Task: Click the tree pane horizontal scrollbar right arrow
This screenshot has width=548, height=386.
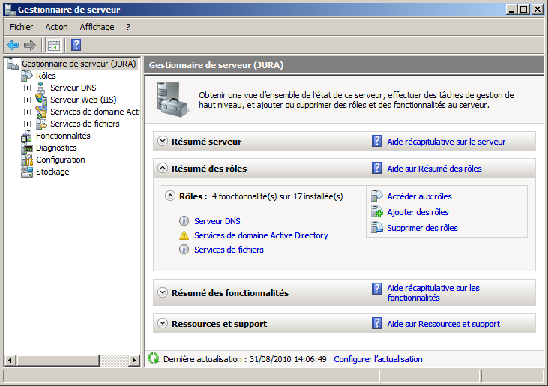Action: tap(136, 361)
